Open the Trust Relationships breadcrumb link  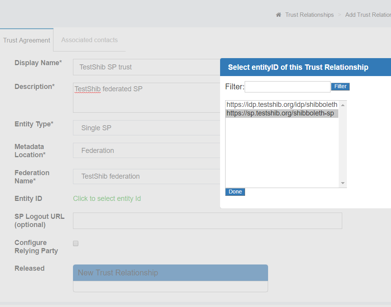pos(309,15)
